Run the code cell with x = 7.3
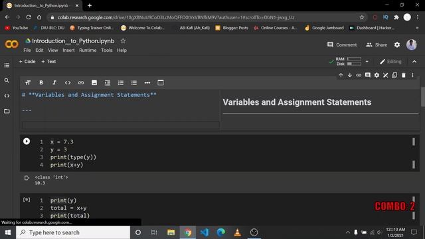 point(27,141)
